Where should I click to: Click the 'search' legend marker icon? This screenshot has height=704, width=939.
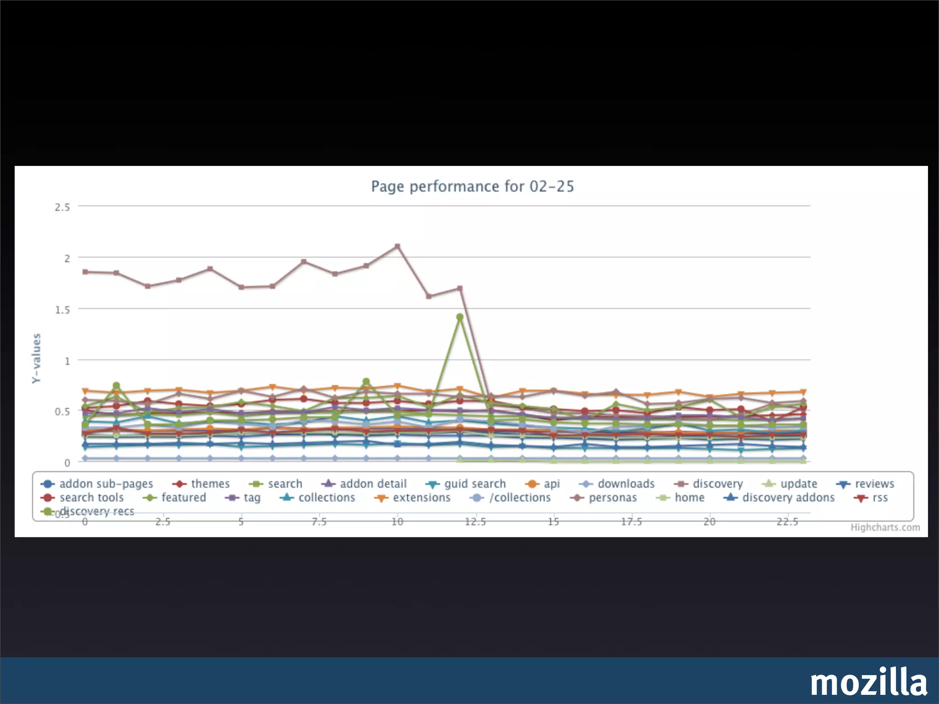[255, 484]
